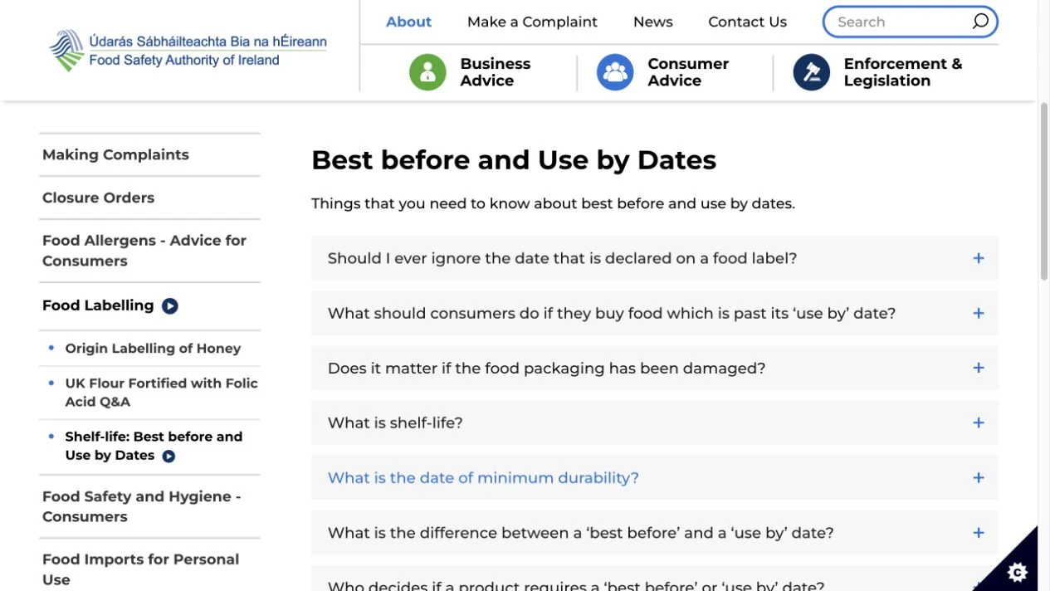Click the 'Best before and Use by Dates' heading
Image resolution: width=1050 pixels, height=591 pixels.
point(514,160)
